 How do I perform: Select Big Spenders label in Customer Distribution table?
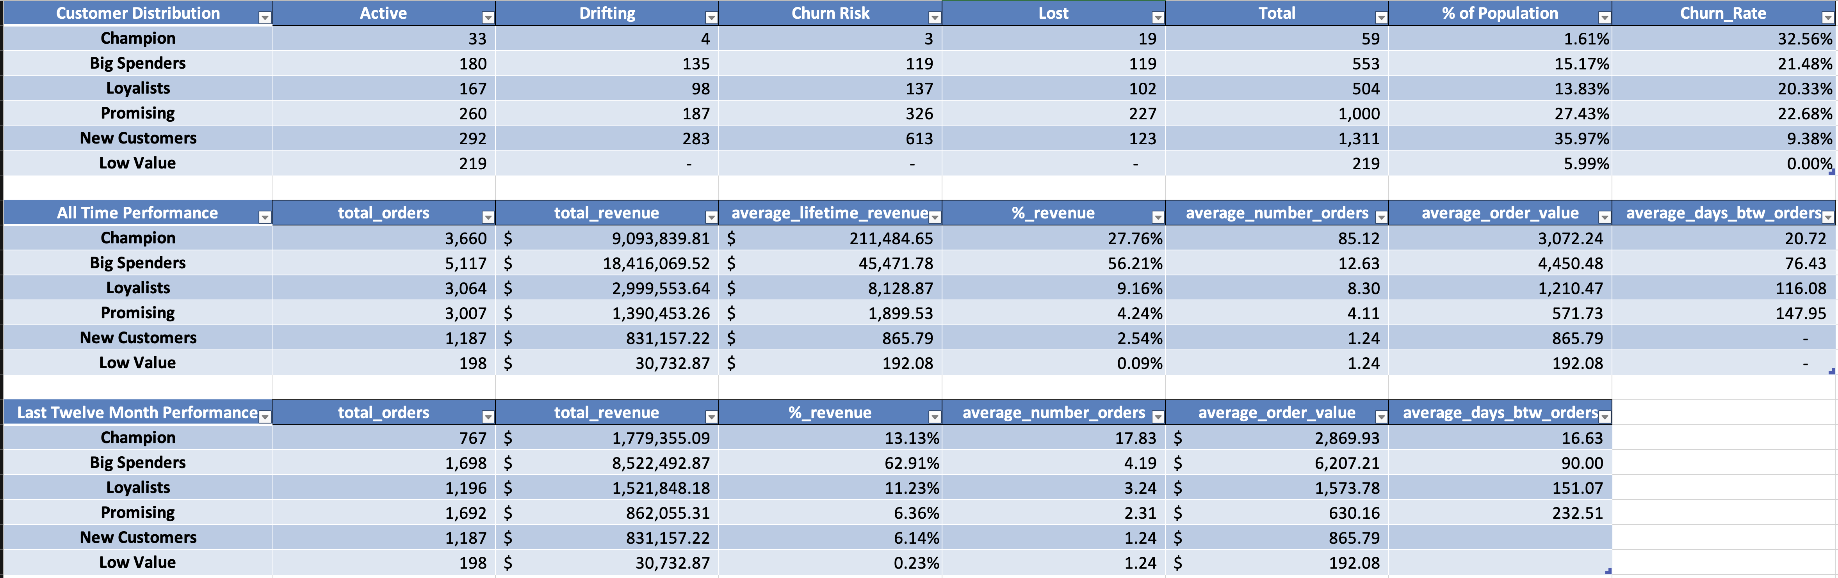pyautogui.click(x=138, y=63)
